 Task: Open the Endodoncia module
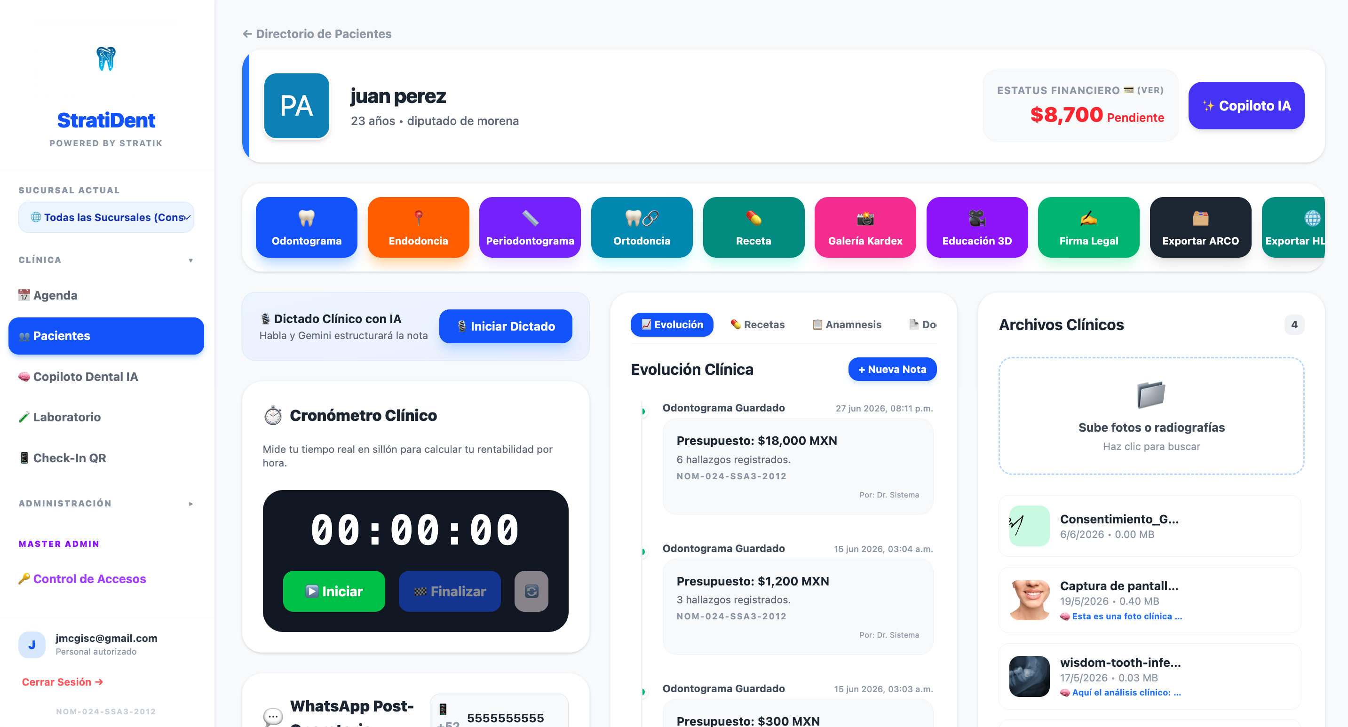pyautogui.click(x=418, y=227)
